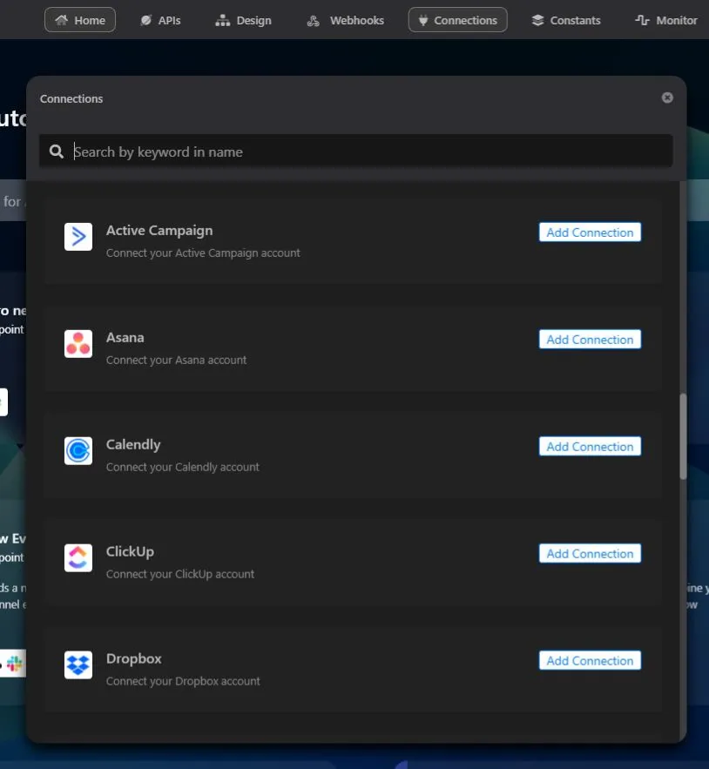Click the Asana logo icon

click(78, 344)
